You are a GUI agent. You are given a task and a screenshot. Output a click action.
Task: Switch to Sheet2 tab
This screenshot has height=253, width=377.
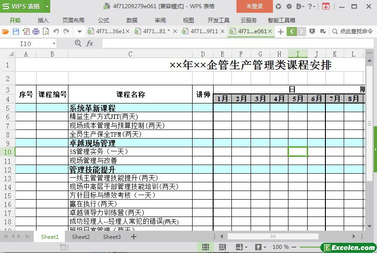tap(81, 237)
